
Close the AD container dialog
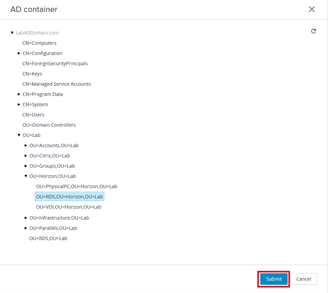(312, 9)
